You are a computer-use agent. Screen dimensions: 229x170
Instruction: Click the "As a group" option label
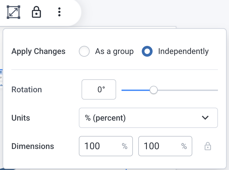(114, 51)
